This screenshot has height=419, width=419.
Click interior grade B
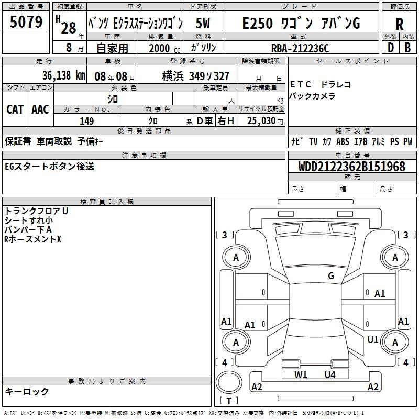pos(407,48)
